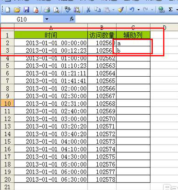Insert a hyperlink using the globe icon
Image resolution: width=178 pixels, height=190 pixels.
161,10
